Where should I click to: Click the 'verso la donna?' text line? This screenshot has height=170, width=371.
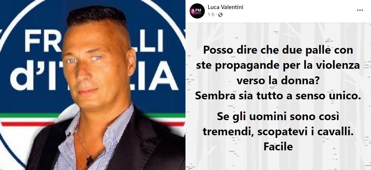coord(278,81)
